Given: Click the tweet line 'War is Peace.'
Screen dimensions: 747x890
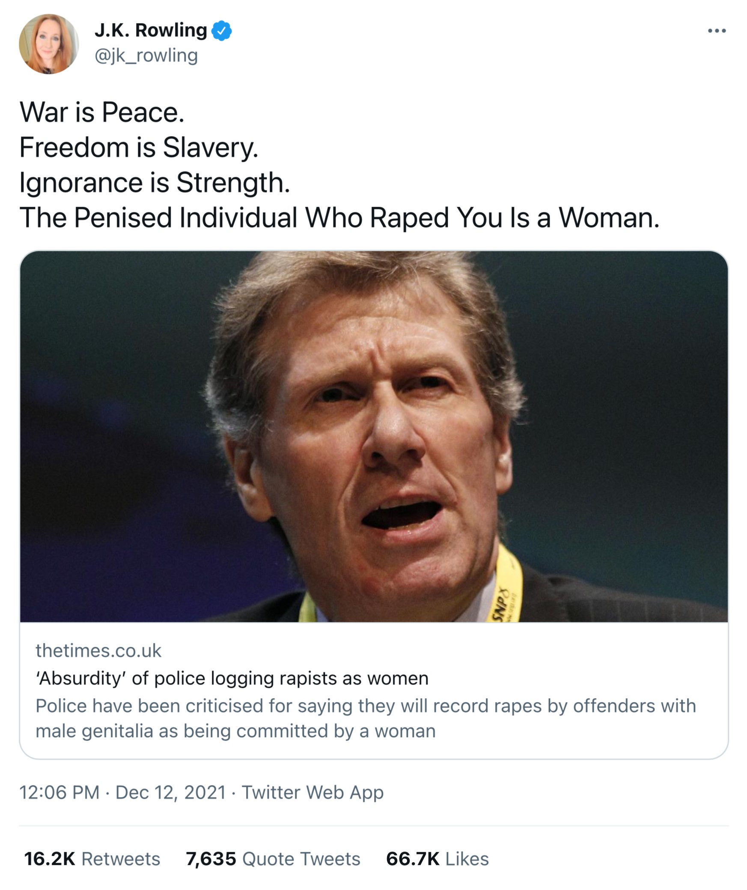Looking at the screenshot, I should [102, 113].
